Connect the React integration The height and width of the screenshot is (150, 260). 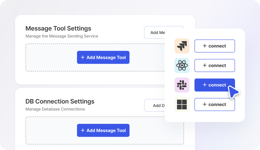(x=214, y=65)
